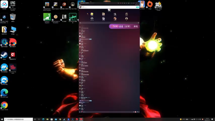Open the weather widget showing 21°C
The width and height of the screenshot is (215, 121).
click(184, 119)
